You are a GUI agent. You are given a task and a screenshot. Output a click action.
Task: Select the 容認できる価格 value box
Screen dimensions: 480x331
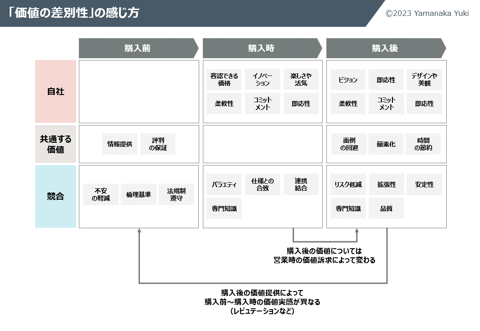point(224,80)
